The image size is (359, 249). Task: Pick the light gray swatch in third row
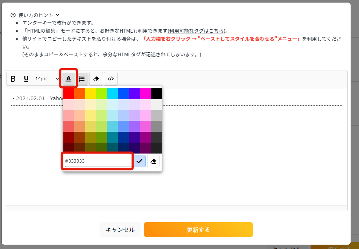[156, 115]
